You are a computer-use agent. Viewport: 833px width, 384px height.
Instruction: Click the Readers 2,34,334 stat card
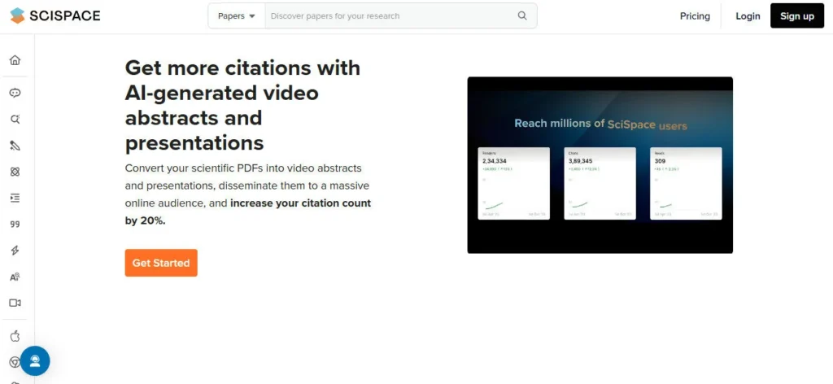point(514,183)
